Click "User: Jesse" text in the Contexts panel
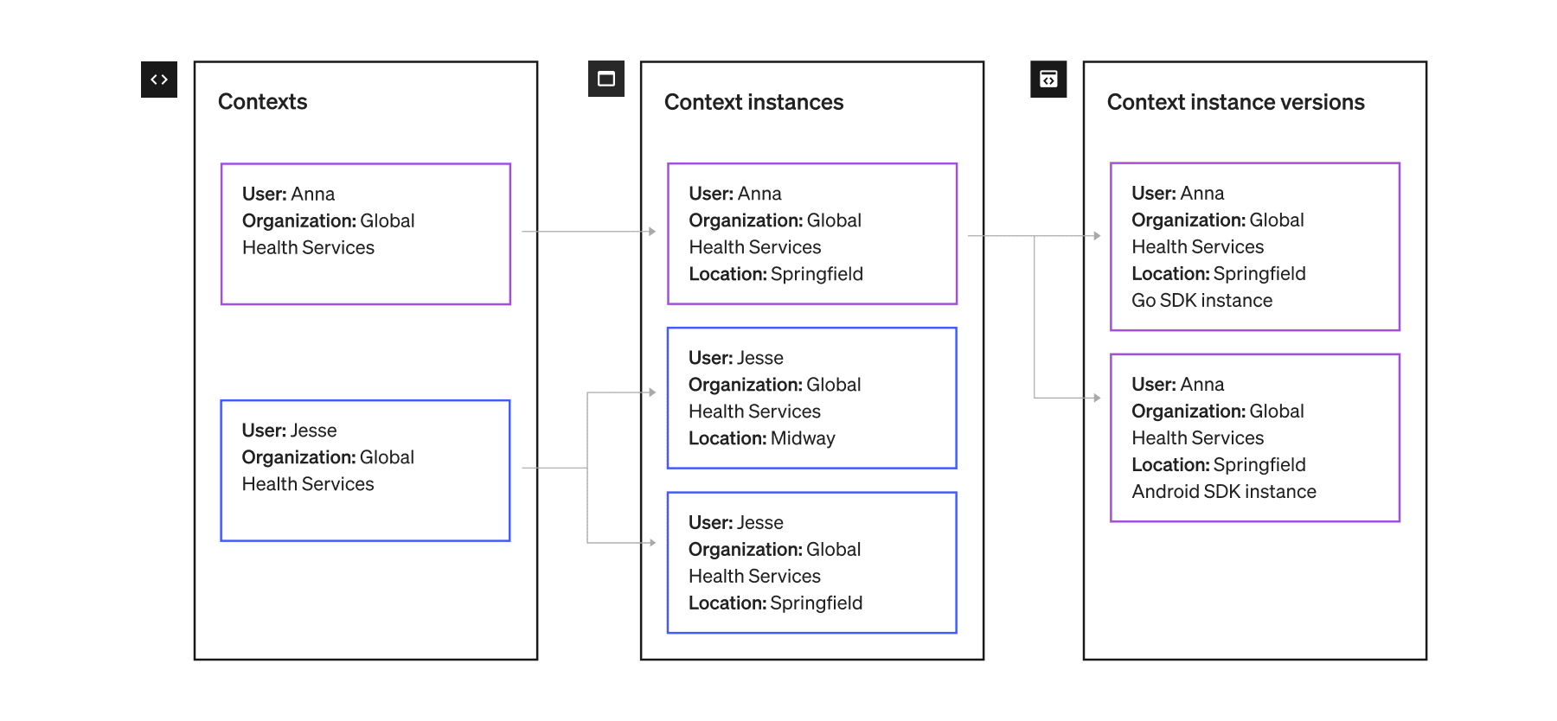This screenshot has width=1557, height=721. pyautogui.click(x=289, y=431)
